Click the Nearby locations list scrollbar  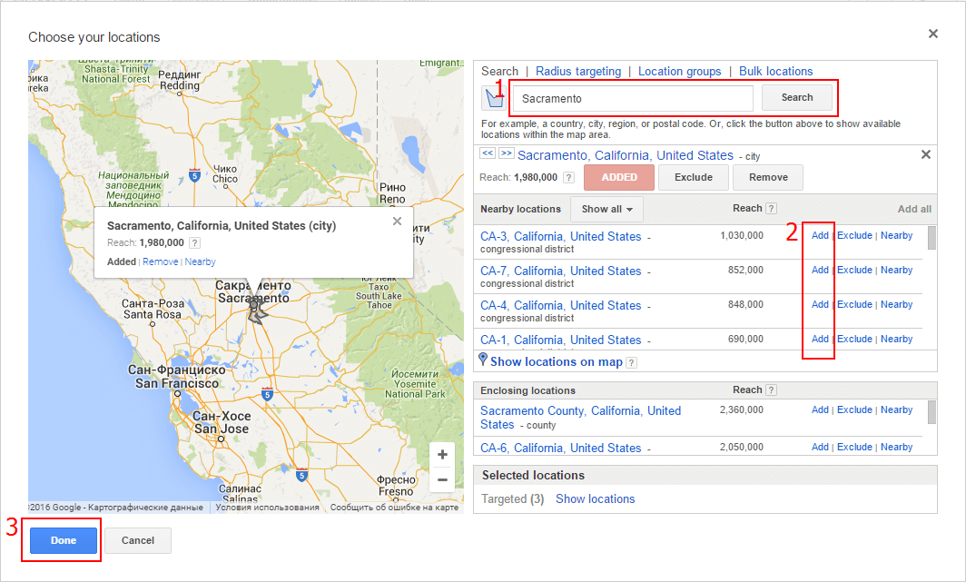(x=931, y=238)
